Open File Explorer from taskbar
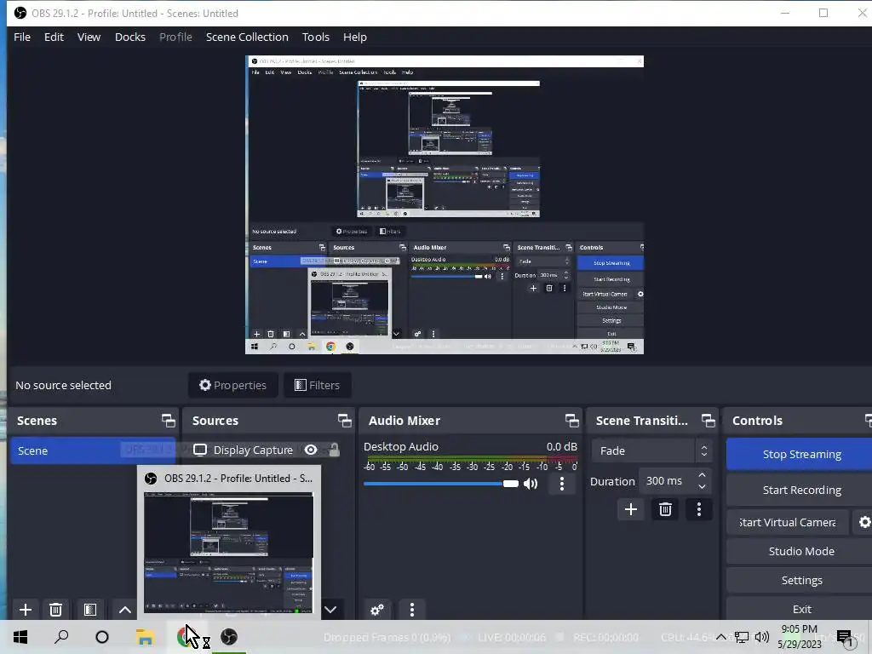Viewport: 872px width, 654px height. tap(145, 637)
